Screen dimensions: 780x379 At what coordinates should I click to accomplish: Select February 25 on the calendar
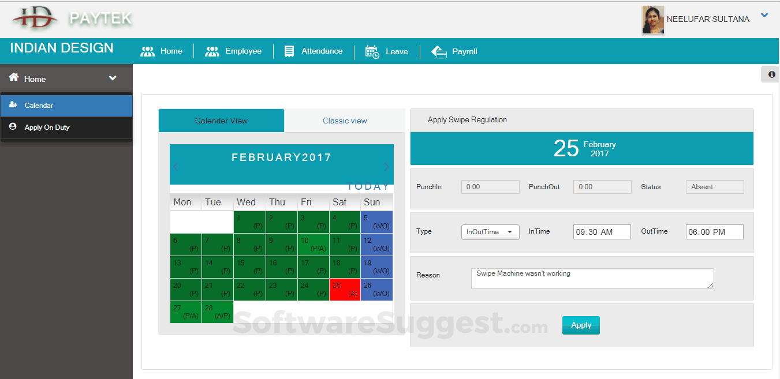coord(345,289)
